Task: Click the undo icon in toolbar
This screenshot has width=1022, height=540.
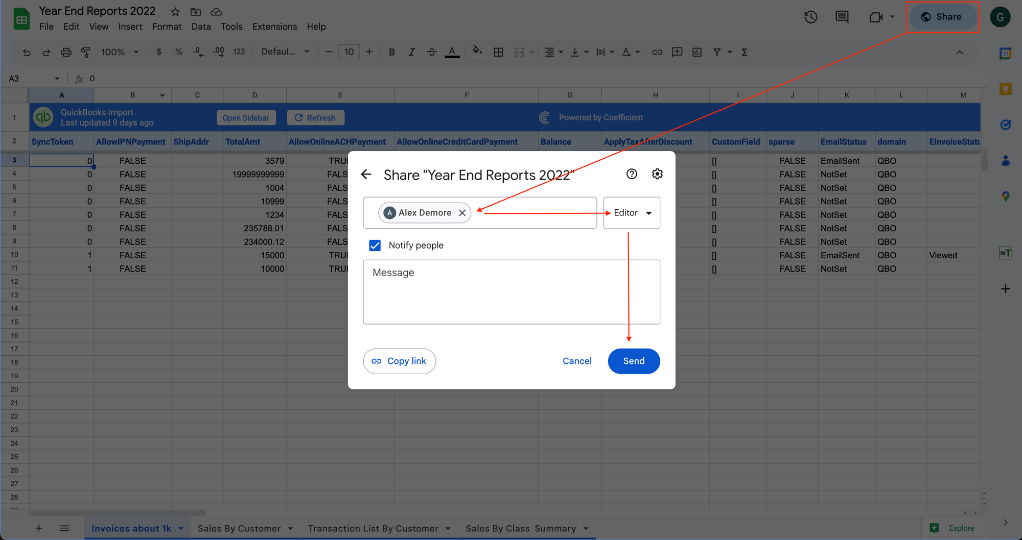Action: 27,52
